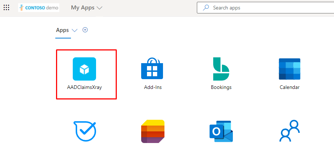Expand the chevron beside Apps
The image size is (334, 147).
click(75, 30)
